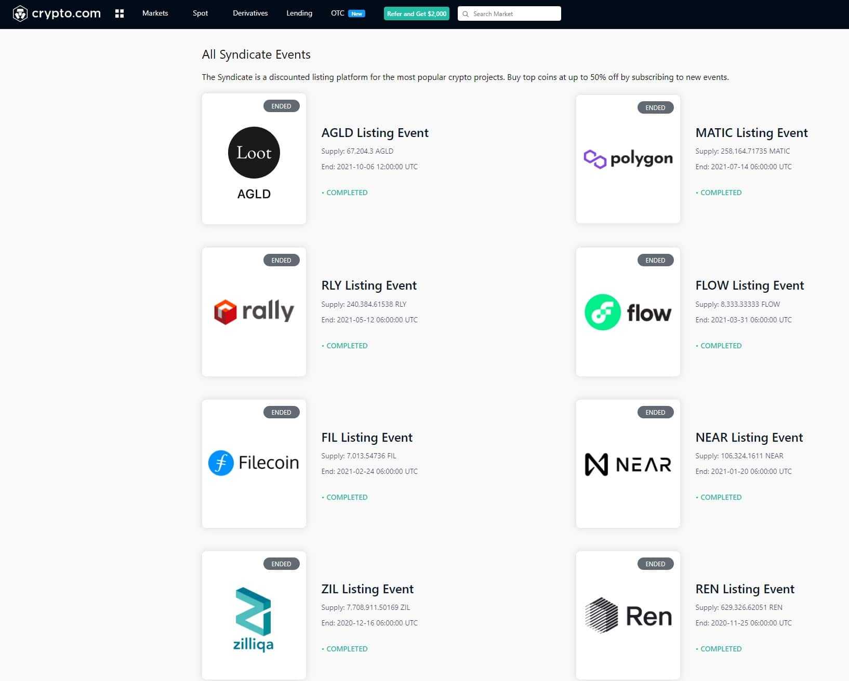Open the NEAR logo card
849x681 pixels.
point(628,464)
